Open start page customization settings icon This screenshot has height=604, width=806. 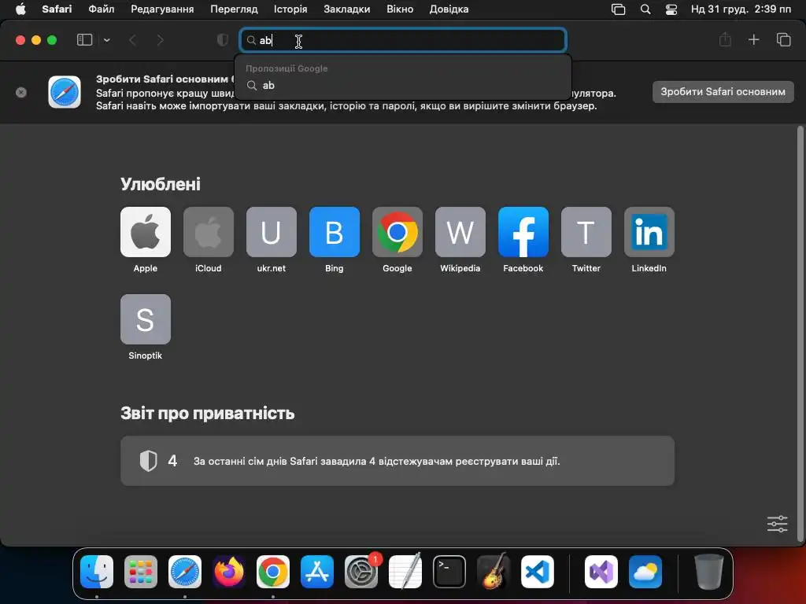pyautogui.click(x=777, y=524)
